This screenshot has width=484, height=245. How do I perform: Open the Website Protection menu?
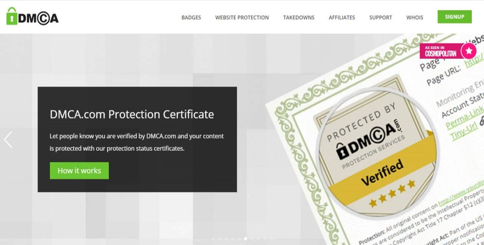[x=242, y=17]
